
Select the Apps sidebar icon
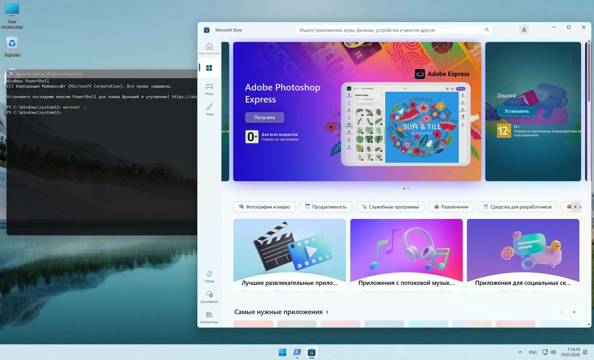point(209,68)
